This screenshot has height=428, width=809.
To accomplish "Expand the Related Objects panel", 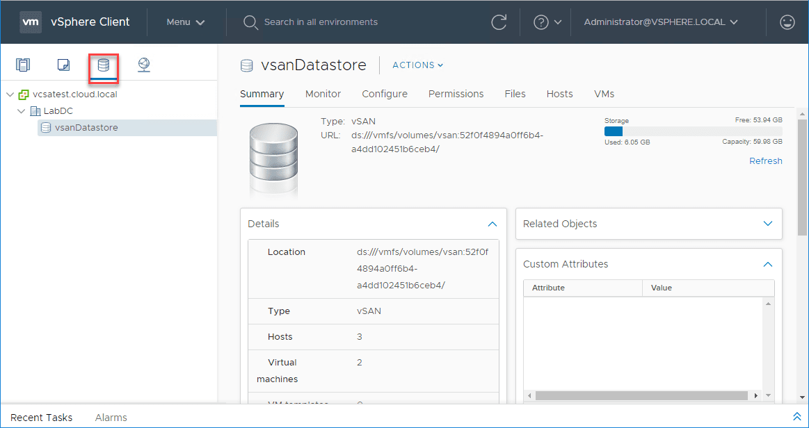I will coord(768,224).
